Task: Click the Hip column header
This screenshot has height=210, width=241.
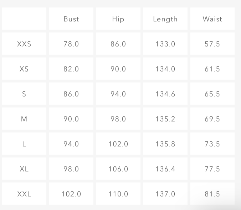Action: (x=118, y=19)
